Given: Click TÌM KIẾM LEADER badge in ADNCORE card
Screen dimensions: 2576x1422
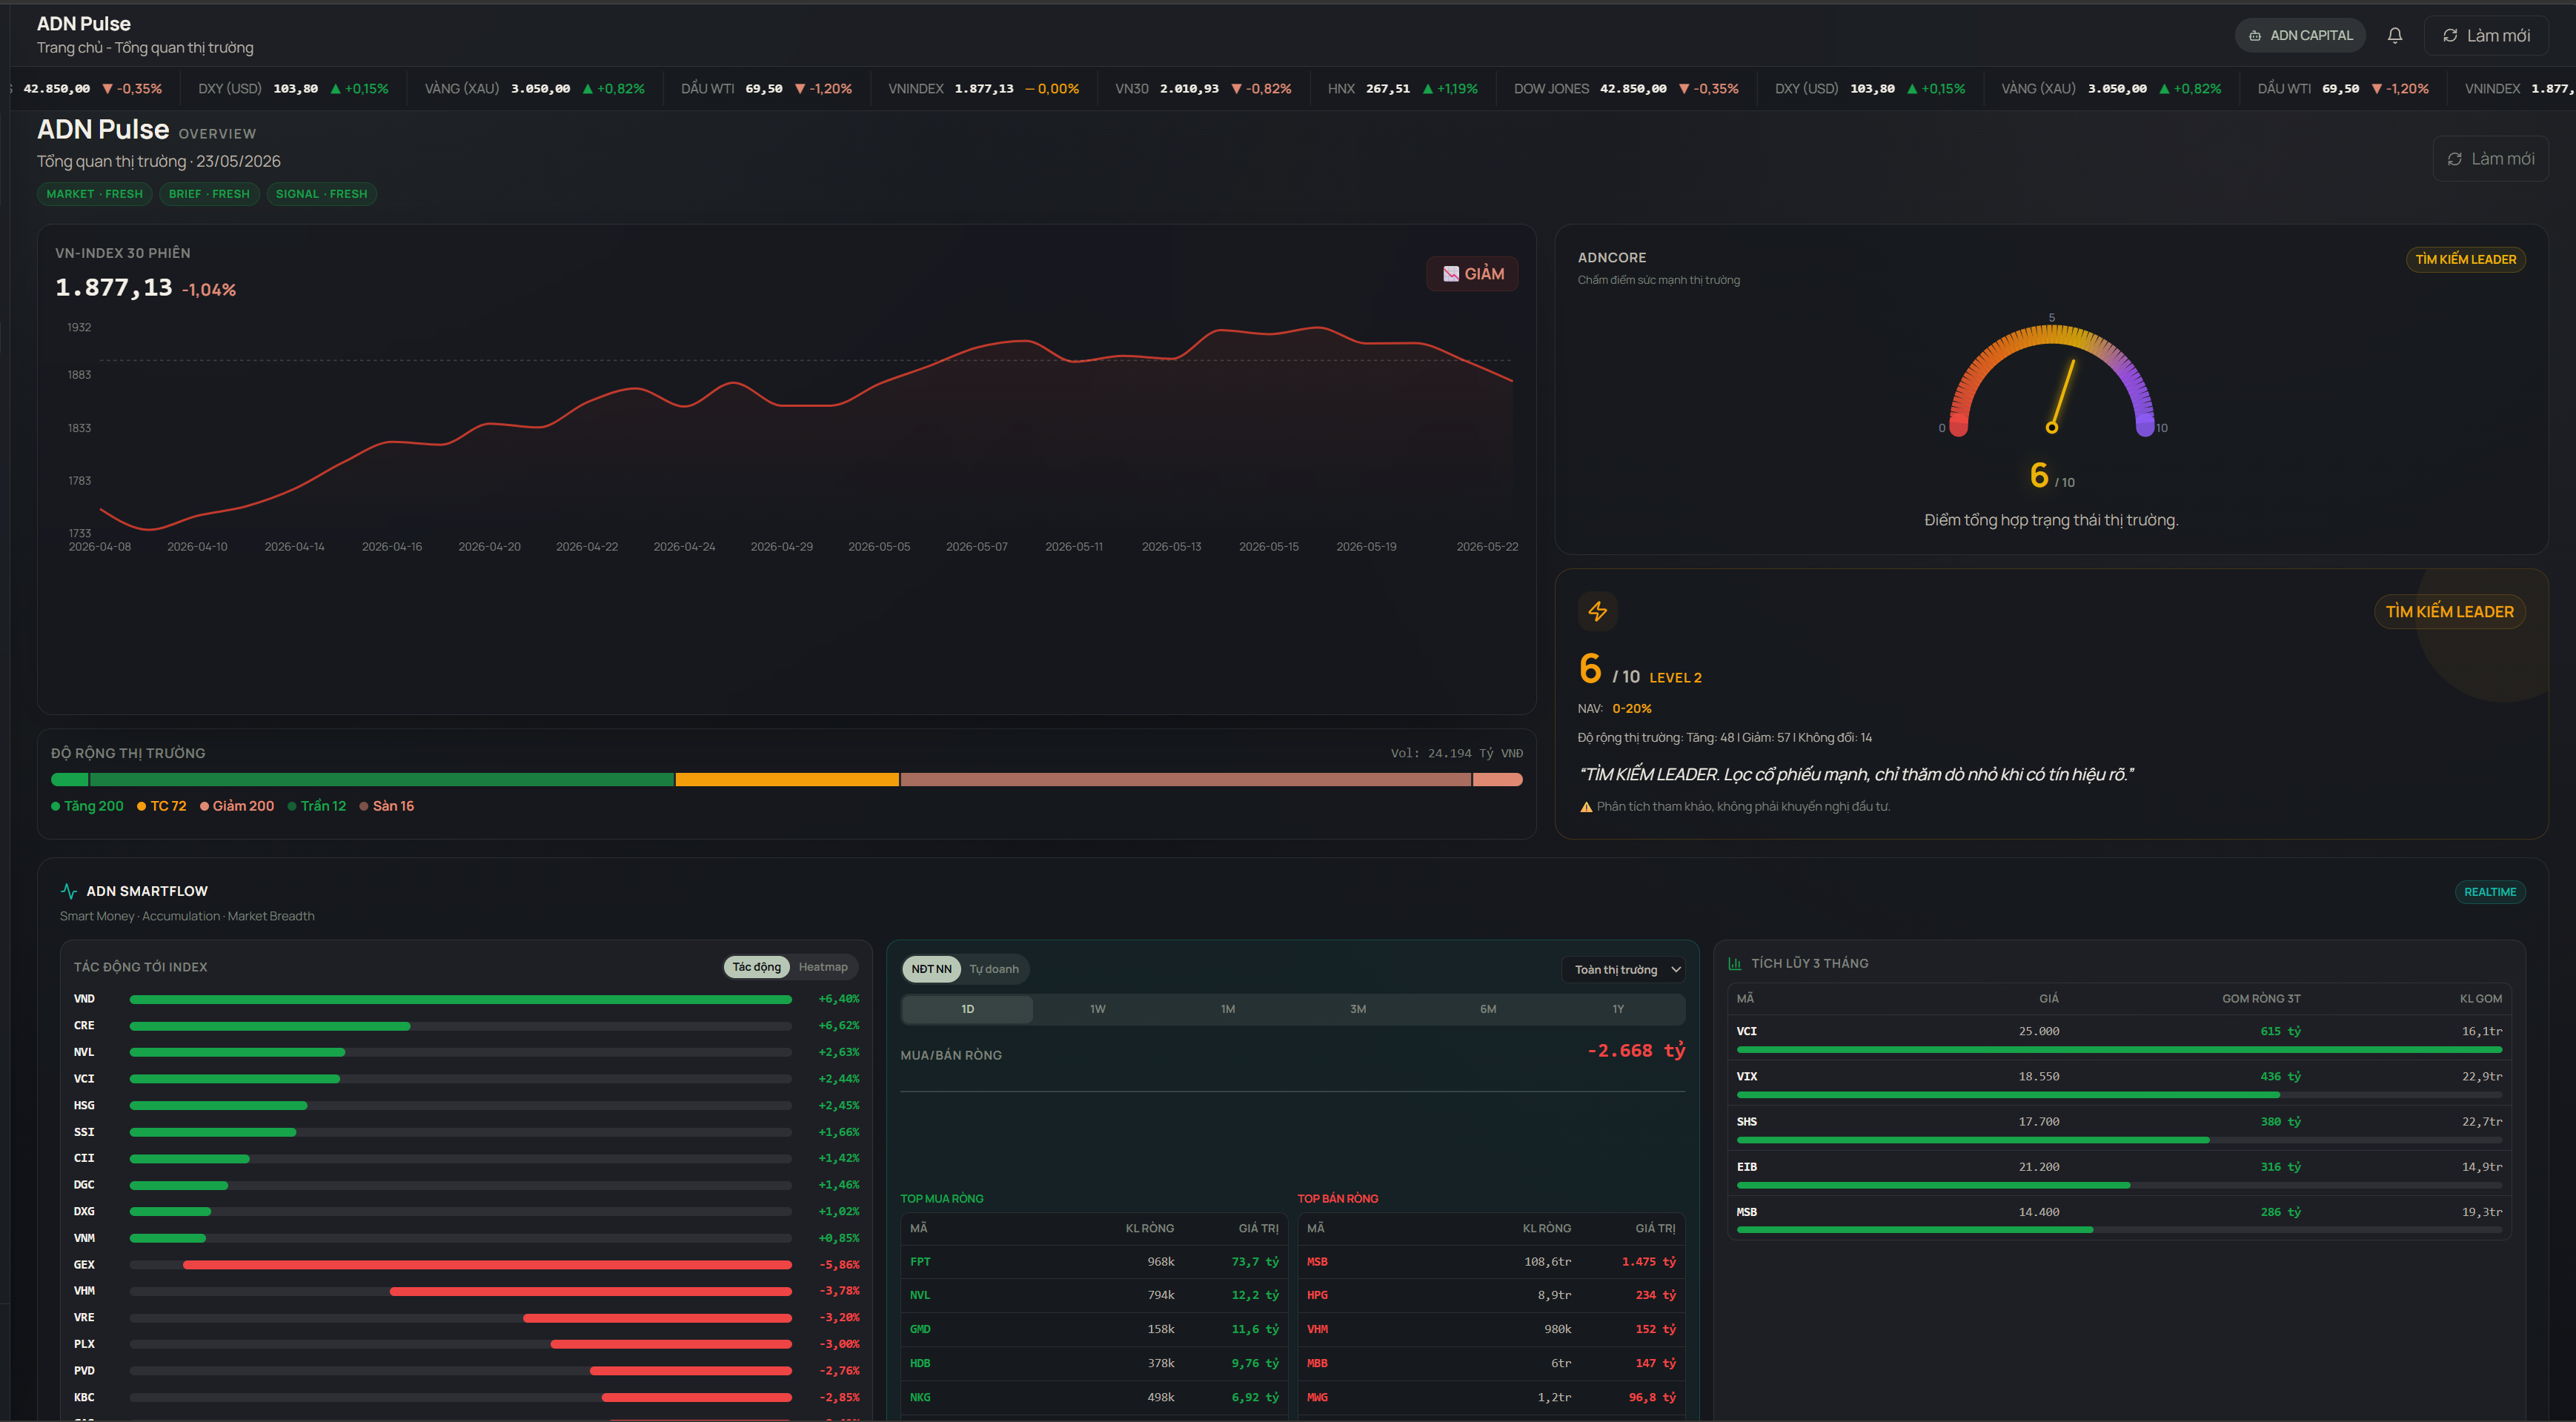Looking at the screenshot, I should point(2465,259).
